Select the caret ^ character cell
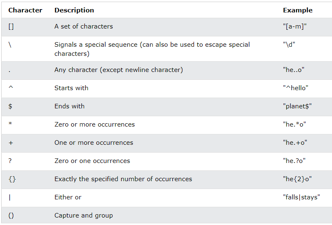This screenshot has height=225, width=332. 11,87
